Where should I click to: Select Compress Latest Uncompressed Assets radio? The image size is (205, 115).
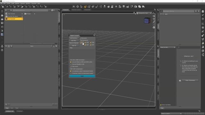[x=71, y=73]
